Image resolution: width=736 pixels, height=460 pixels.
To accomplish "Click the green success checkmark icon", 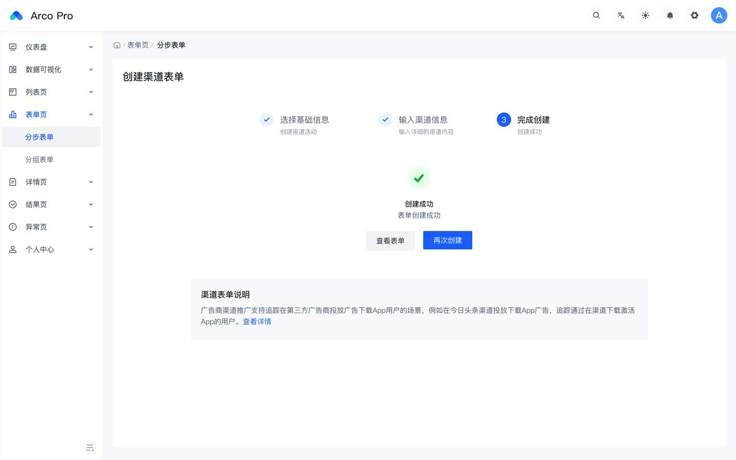I will coord(419,178).
